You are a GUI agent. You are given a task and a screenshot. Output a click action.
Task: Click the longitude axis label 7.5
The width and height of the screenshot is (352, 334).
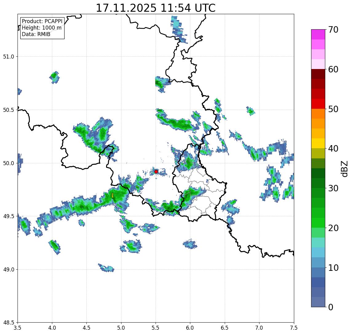[294, 328]
